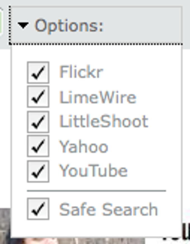Viewport: 190px width, 244px height.
Task: Uncheck the Flickr checkbox
Action: pyautogui.click(x=38, y=72)
